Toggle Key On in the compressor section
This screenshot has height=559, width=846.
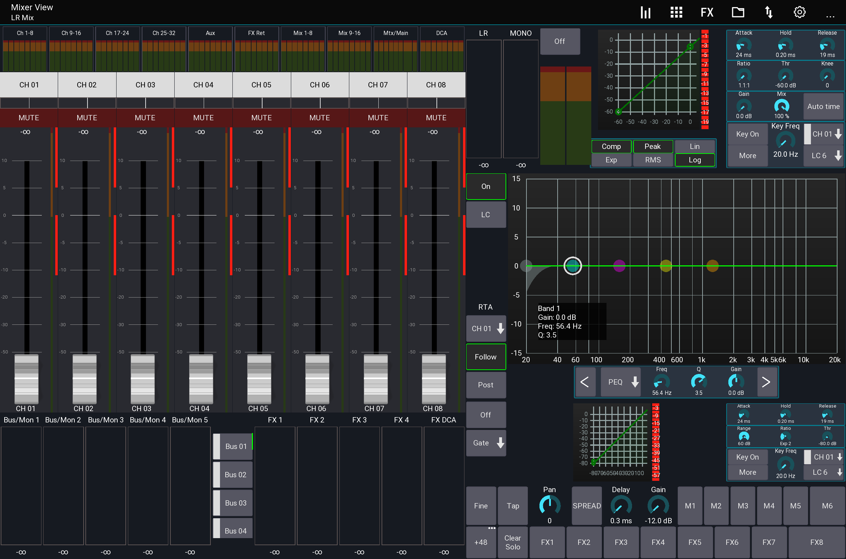click(x=748, y=134)
